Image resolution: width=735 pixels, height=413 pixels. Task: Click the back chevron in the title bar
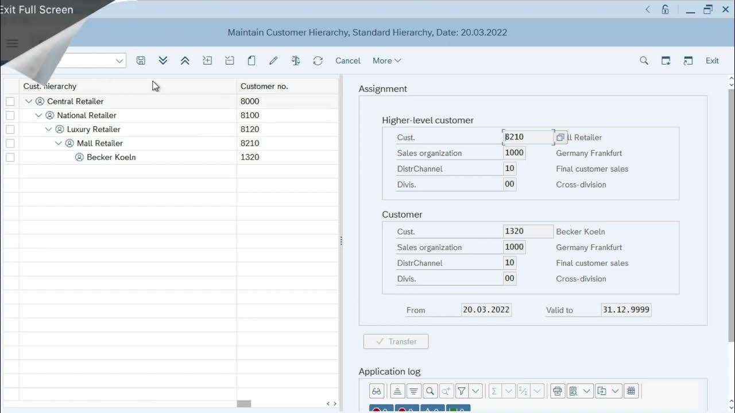click(648, 9)
